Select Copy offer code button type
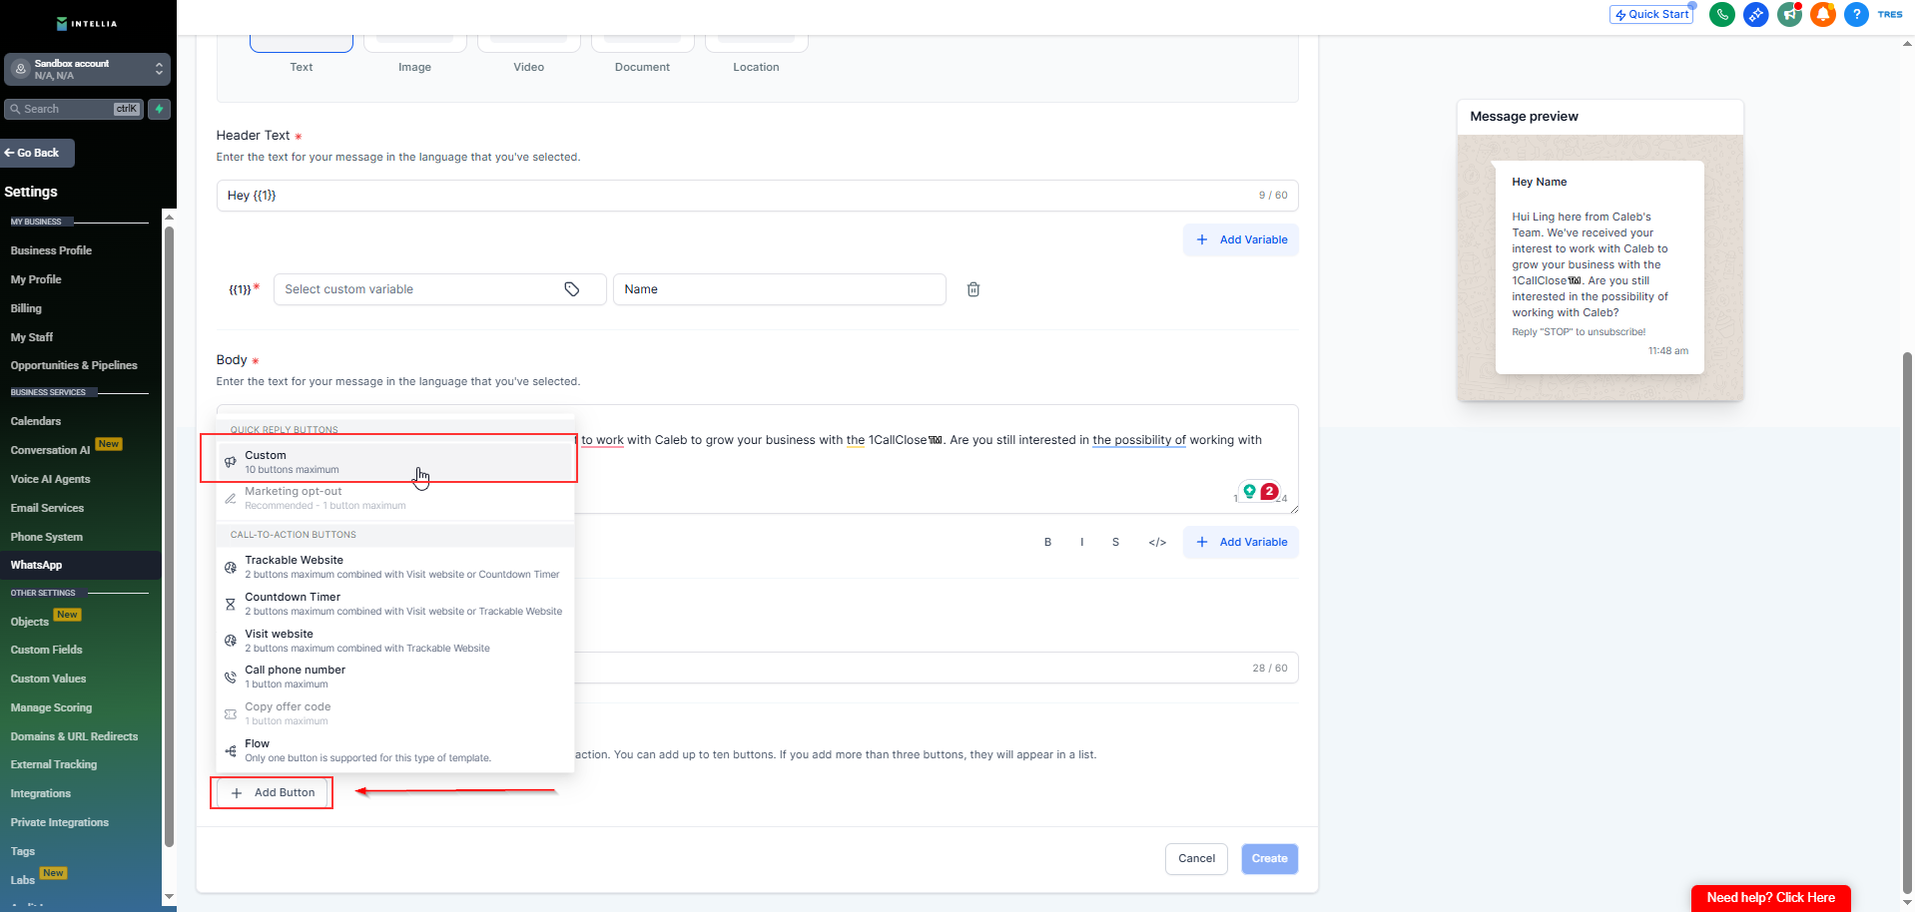This screenshot has height=912, width=1915. click(x=395, y=713)
